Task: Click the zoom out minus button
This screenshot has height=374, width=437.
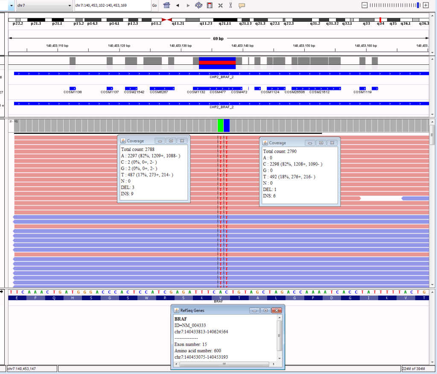Action: pos(364,5)
